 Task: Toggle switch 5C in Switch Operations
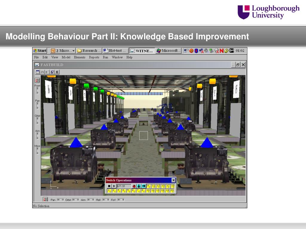[x=129, y=191]
